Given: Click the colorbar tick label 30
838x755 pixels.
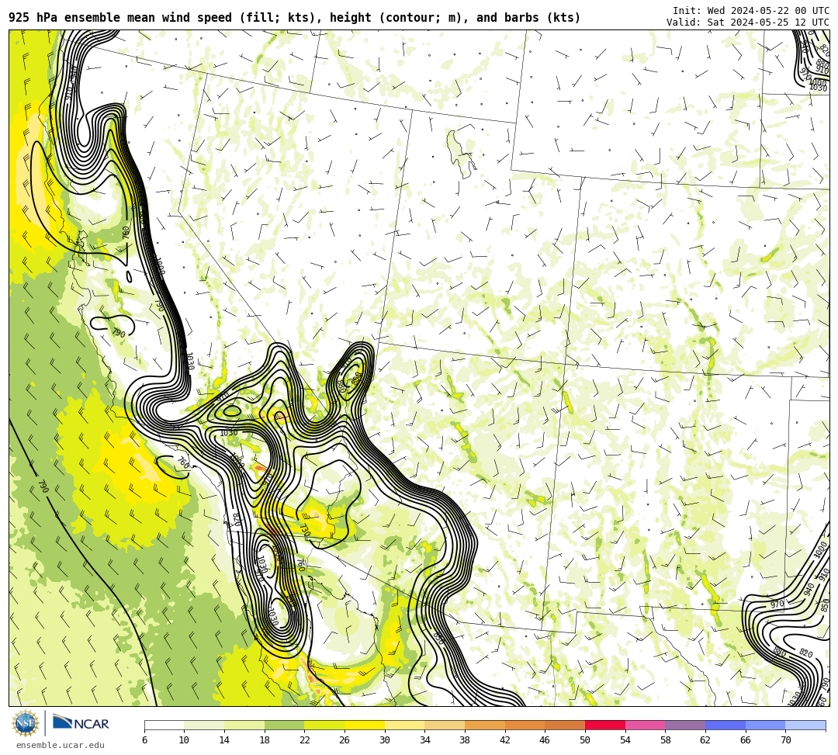Looking at the screenshot, I should (x=385, y=740).
